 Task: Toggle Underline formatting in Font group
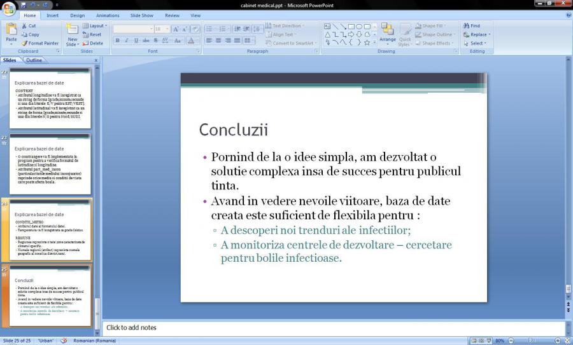click(137, 41)
